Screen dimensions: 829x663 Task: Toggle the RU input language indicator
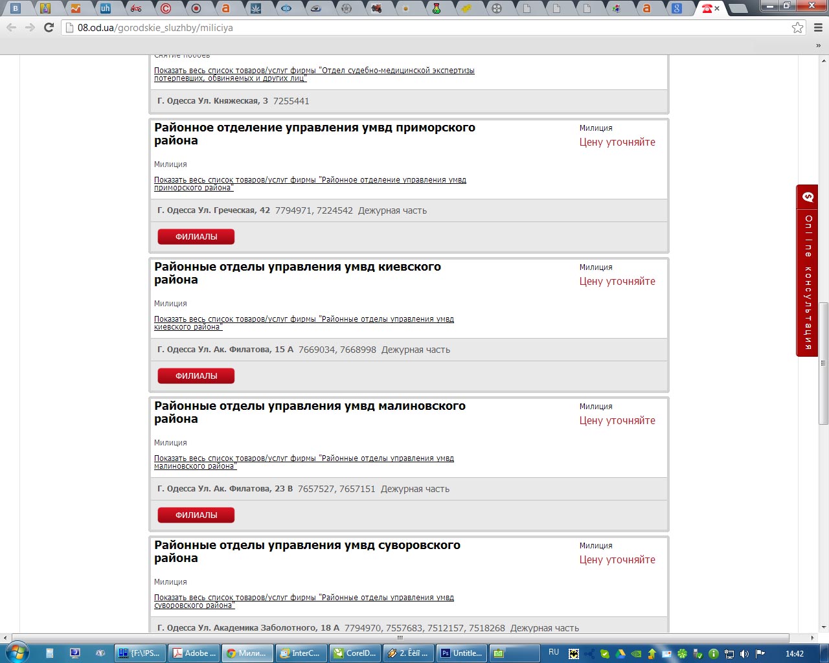[x=554, y=653]
